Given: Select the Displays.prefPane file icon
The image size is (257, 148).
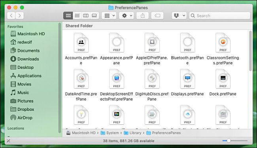Looking at the screenshot, I should click(x=187, y=79).
